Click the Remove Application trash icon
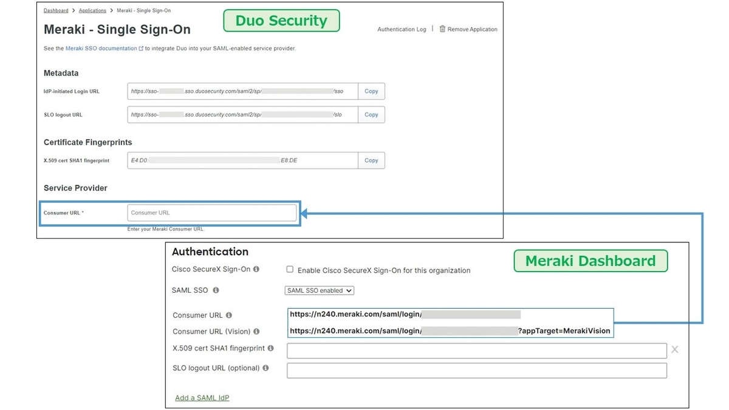 click(442, 29)
